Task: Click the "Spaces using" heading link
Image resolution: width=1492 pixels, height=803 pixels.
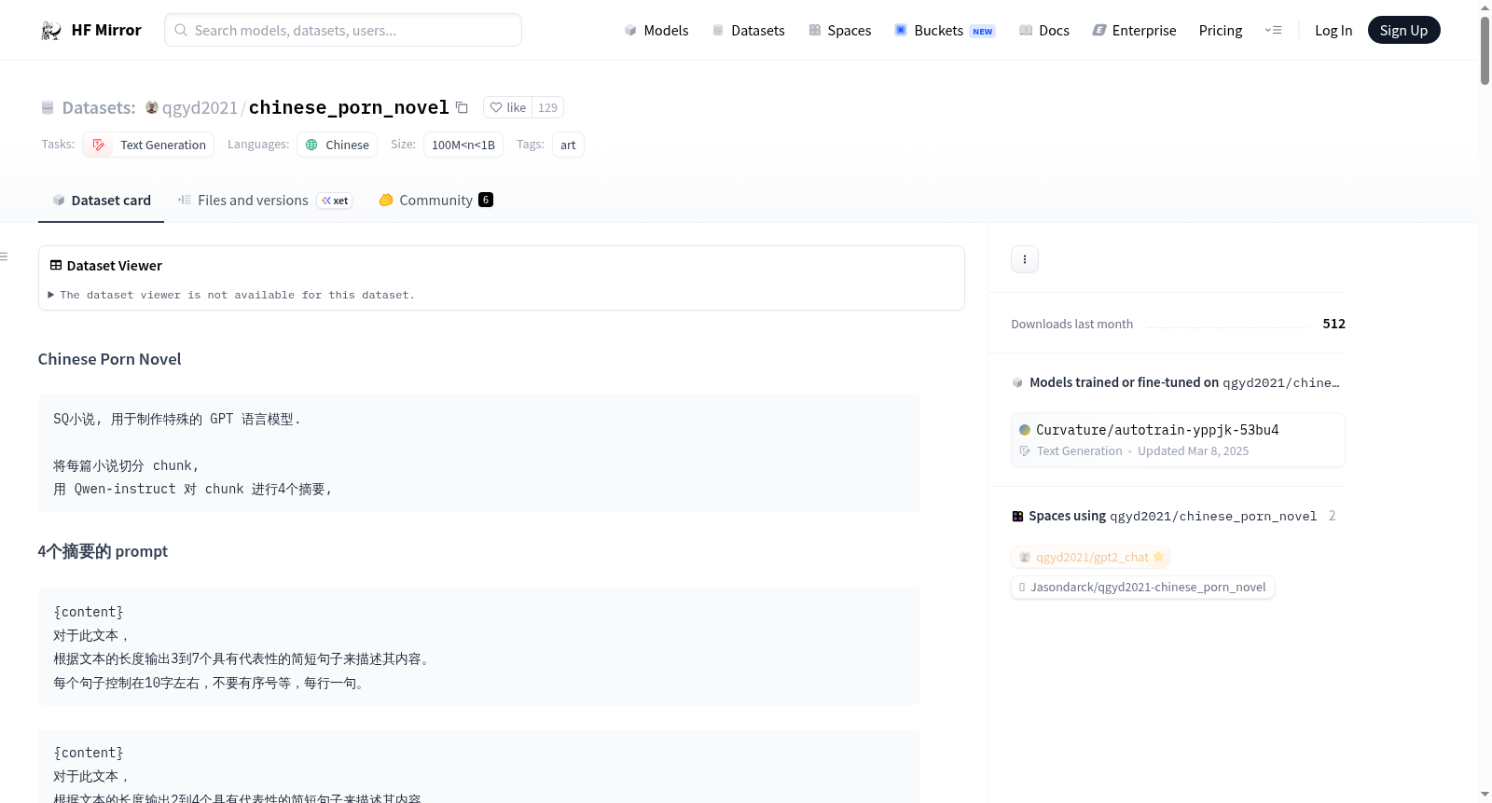Action: 1173,516
